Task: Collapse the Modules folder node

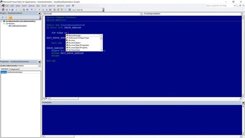Action: click(x=4, y=23)
